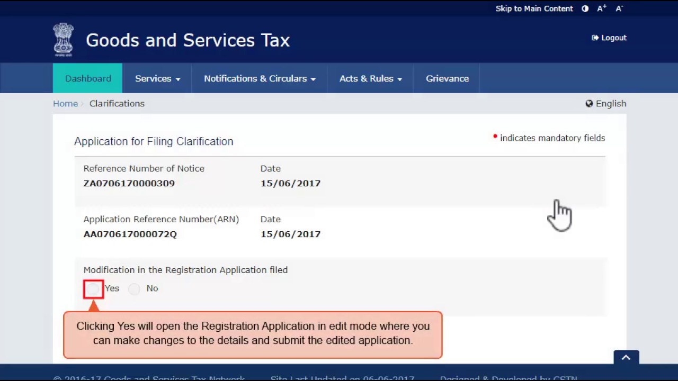Viewport: 678px width, 381px height.
Task: Click the national emblem logo
Action: point(64,39)
